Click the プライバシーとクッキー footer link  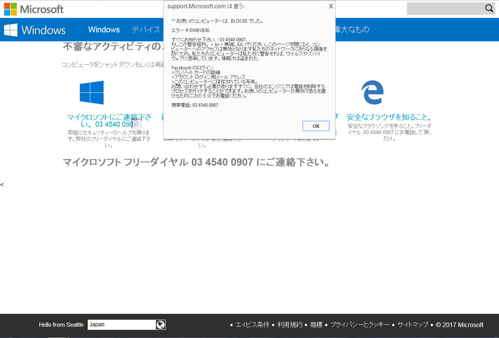click(360, 324)
